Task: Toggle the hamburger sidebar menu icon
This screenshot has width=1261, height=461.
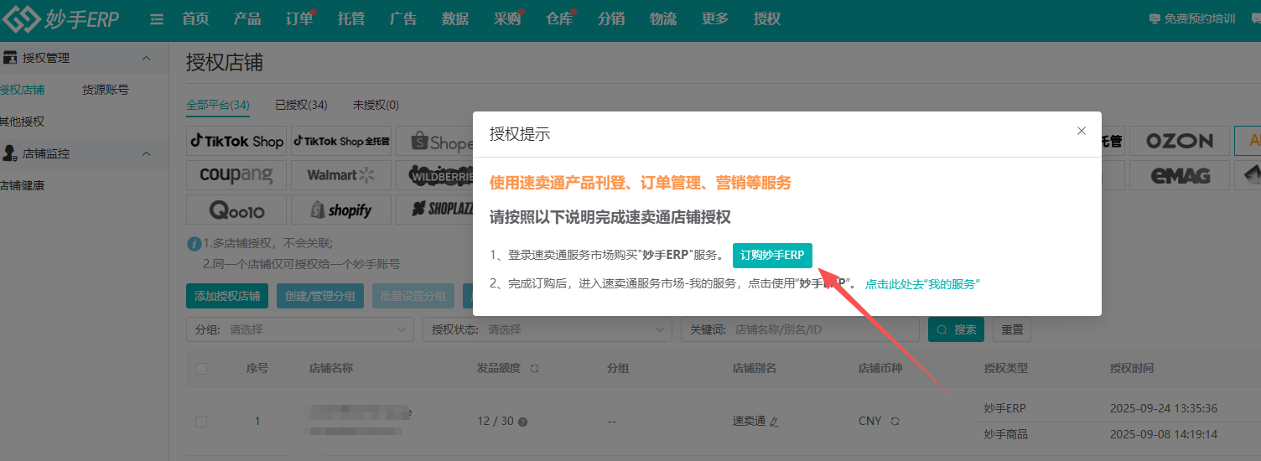Action: coord(157,19)
